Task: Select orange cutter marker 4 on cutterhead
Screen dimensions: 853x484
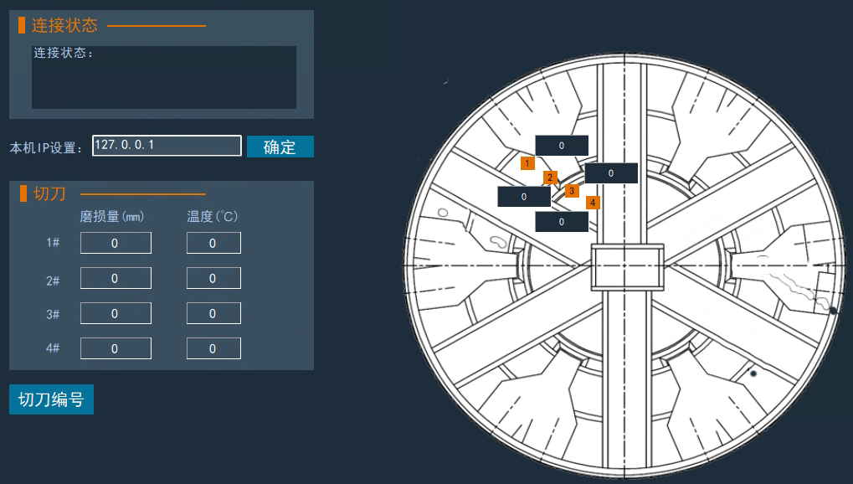Action: point(593,202)
